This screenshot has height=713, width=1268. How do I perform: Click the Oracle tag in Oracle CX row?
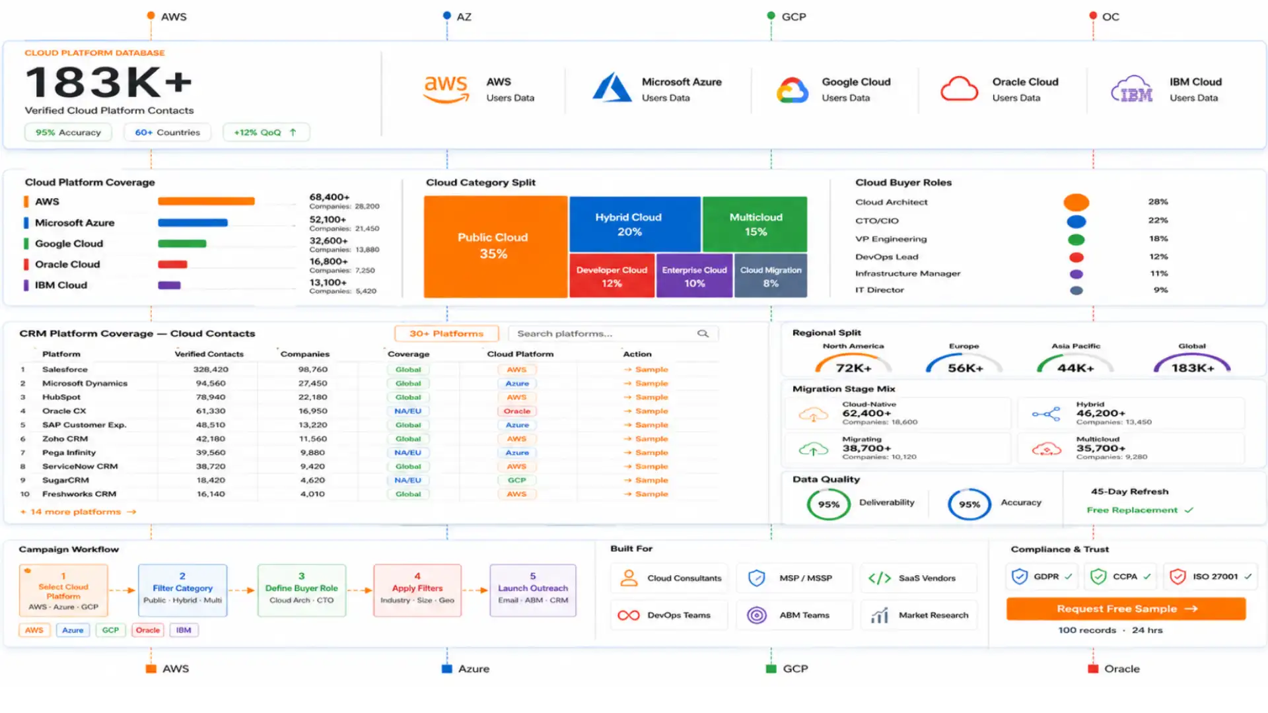517,411
